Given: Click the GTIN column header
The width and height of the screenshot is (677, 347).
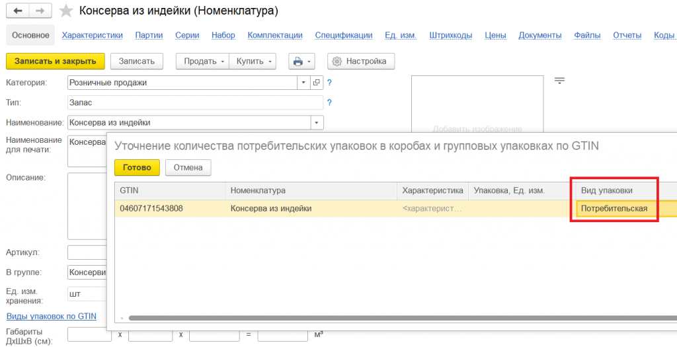Looking at the screenshot, I should coord(170,191).
